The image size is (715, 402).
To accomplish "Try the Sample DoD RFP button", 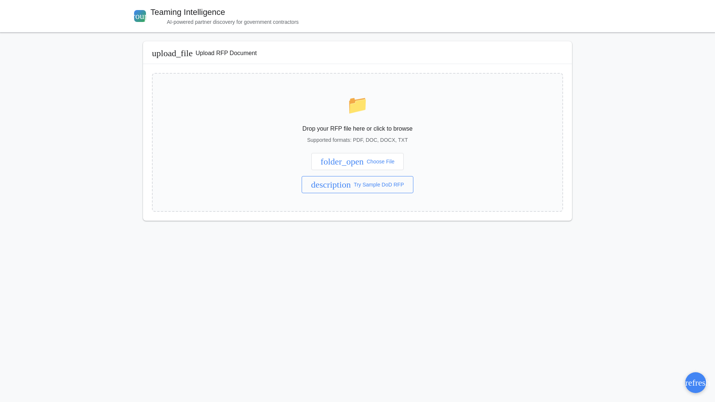I will pyautogui.click(x=357, y=185).
